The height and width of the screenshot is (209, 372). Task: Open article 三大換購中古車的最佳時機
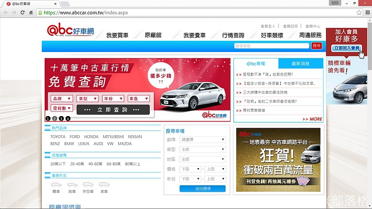[265, 92]
